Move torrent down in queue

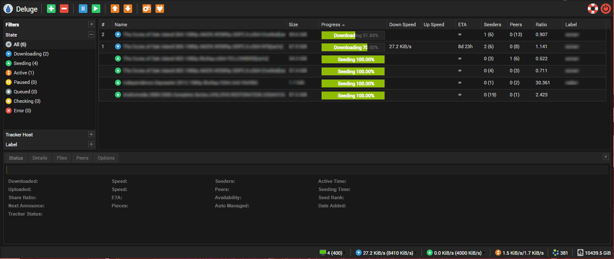pos(127,9)
